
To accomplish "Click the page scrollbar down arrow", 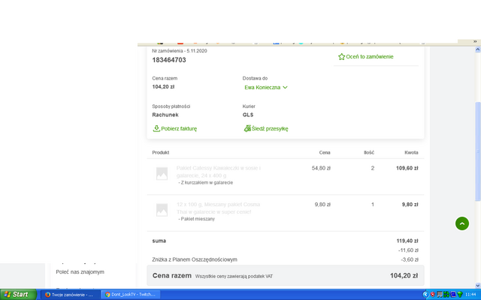I will 478,285.
